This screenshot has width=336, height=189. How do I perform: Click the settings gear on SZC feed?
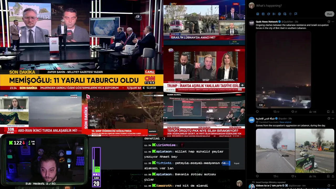[x=242, y=85]
